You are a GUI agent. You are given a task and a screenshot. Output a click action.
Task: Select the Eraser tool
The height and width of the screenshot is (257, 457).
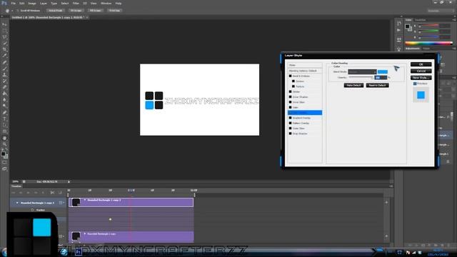[x=4, y=87]
